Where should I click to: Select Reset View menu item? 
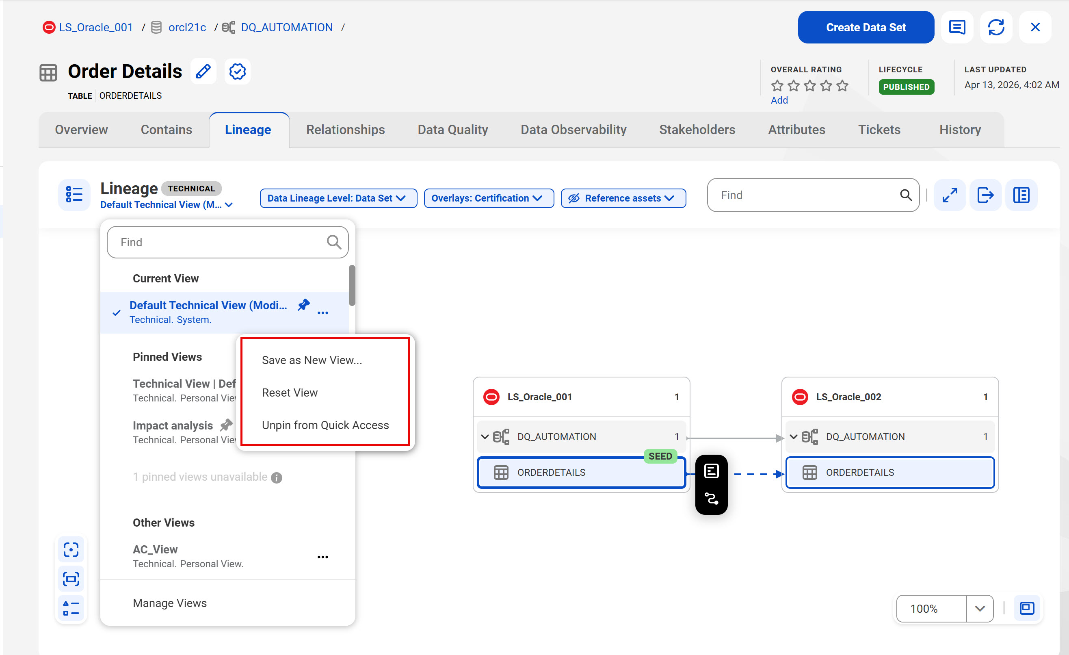(x=325, y=393)
